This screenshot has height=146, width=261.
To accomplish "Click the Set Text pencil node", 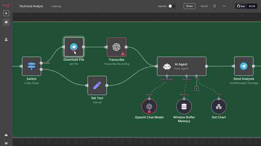I will [x=97, y=85].
